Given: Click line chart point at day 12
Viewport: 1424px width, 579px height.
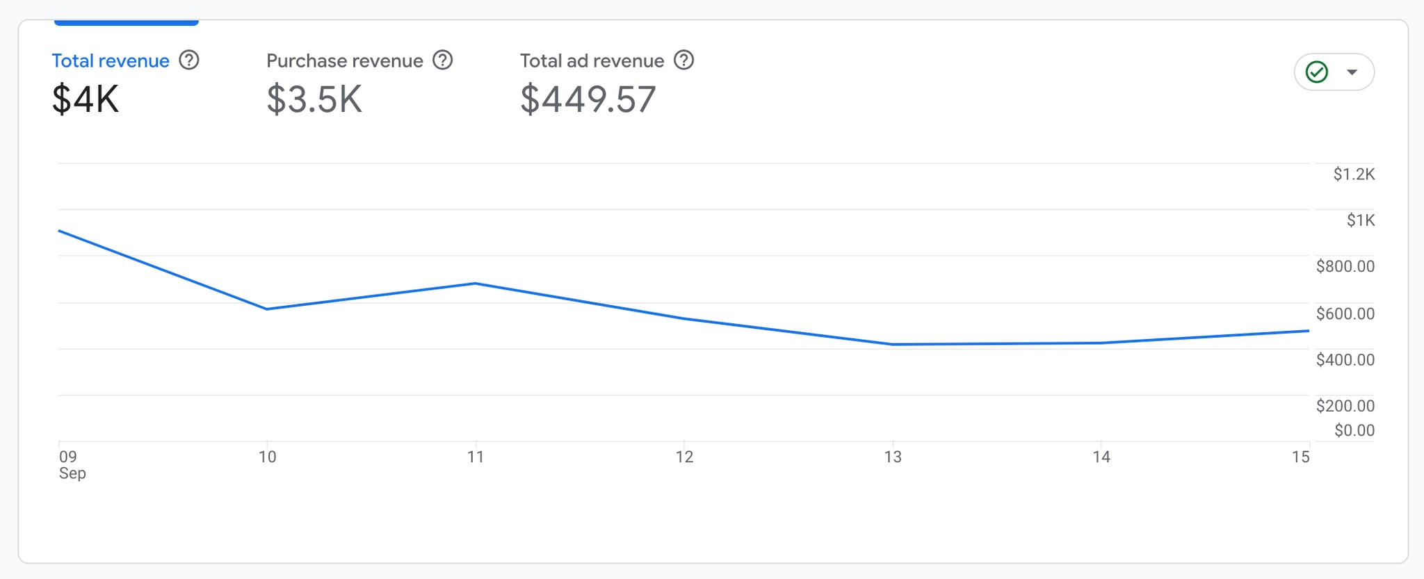Looking at the screenshot, I should pyautogui.click(x=684, y=318).
